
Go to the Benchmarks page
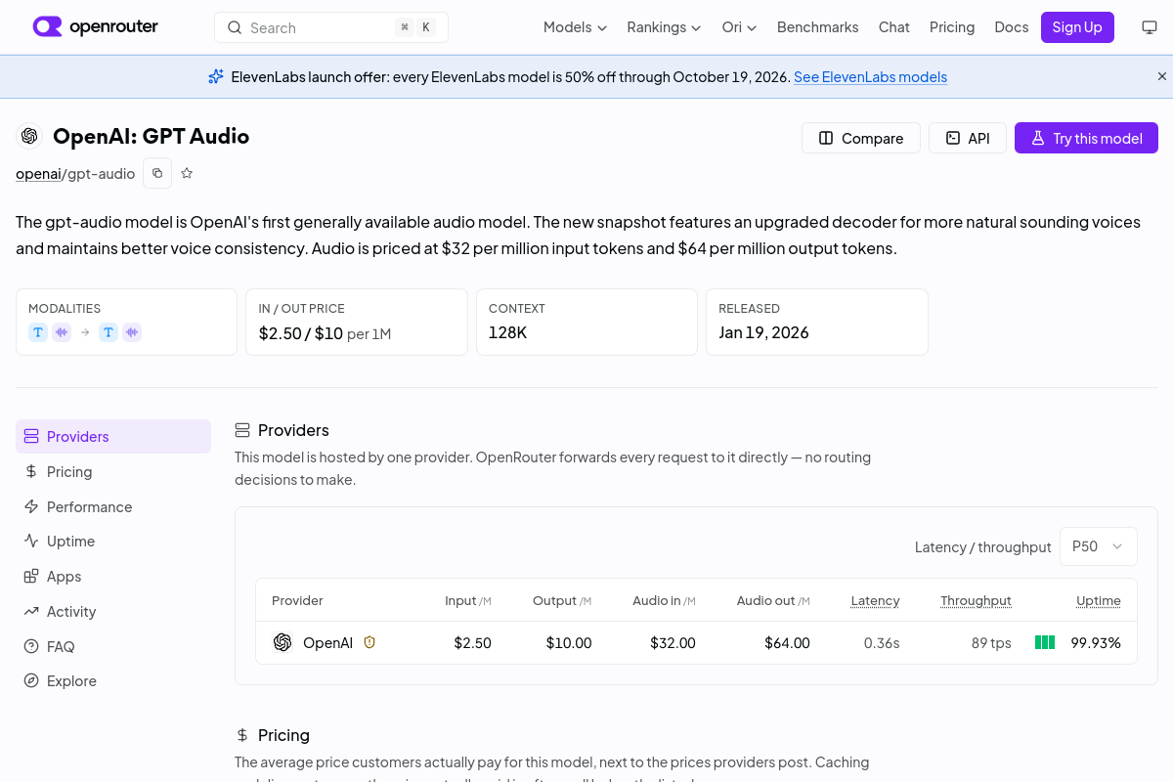coord(818,27)
